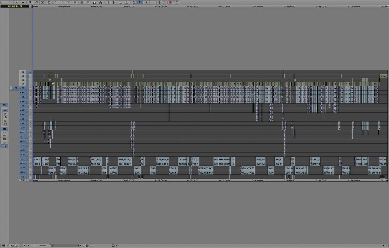Click the first icon in the bottom bar

click(x=4, y=245)
